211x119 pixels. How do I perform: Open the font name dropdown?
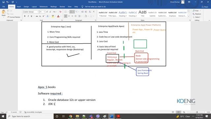point(38,12)
